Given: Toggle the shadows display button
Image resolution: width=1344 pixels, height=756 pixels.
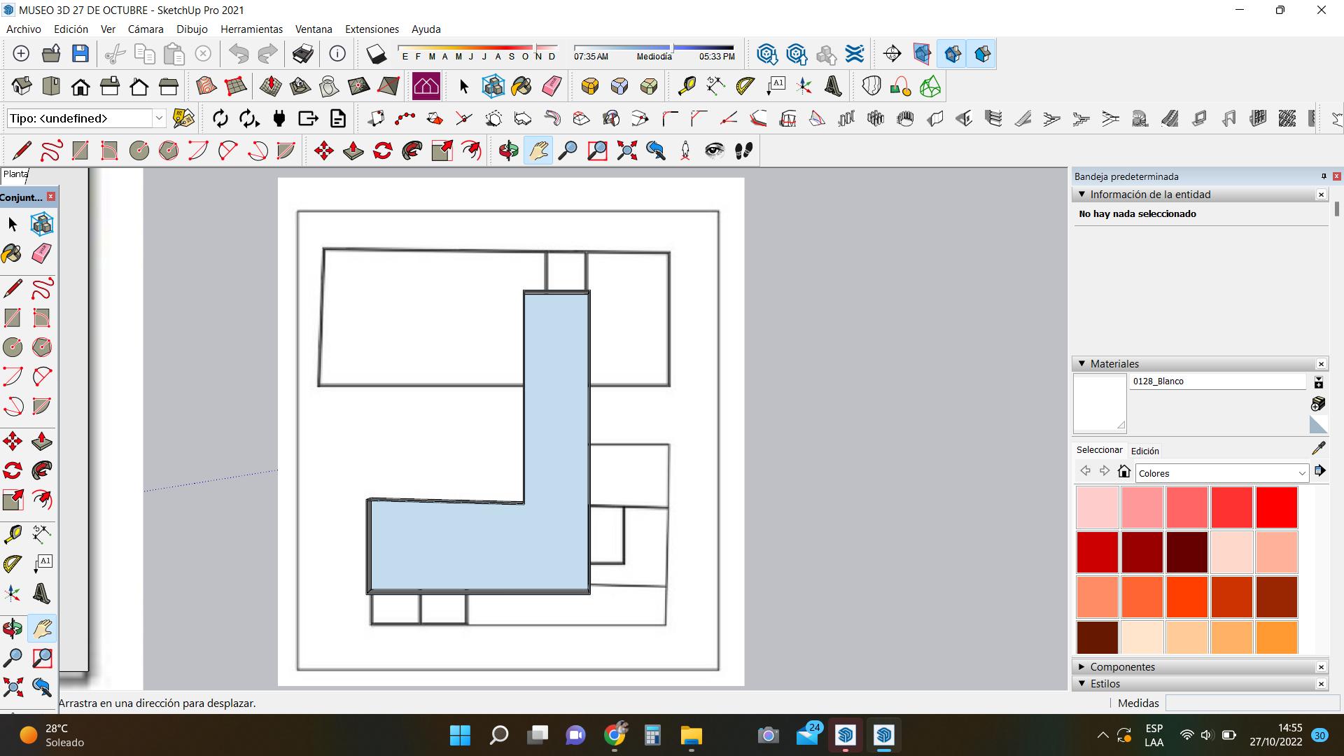Looking at the screenshot, I should (377, 54).
